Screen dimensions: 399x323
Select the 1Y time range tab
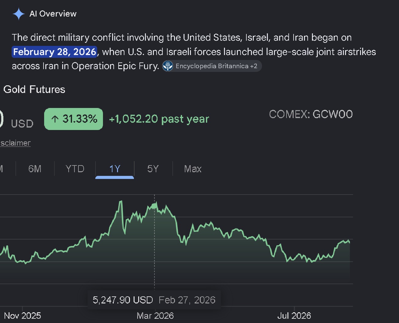pyautogui.click(x=115, y=169)
